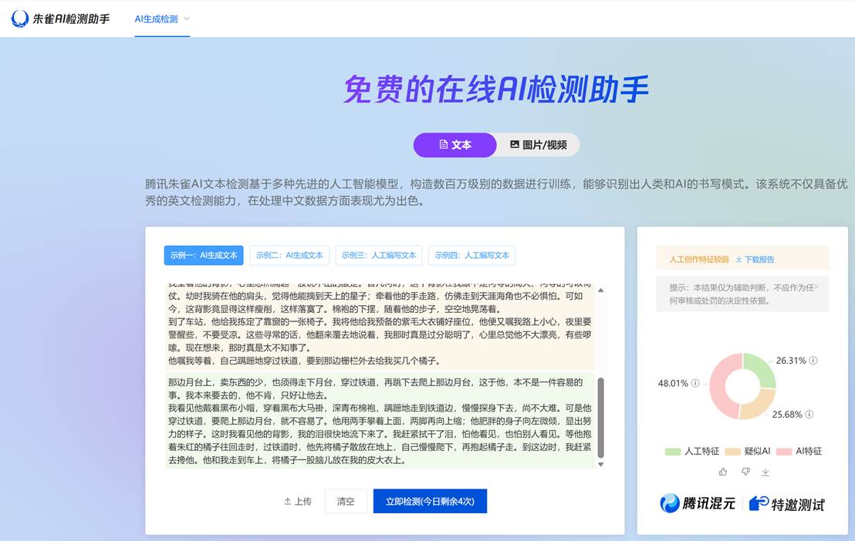
Task: Click the scroll up arrow of text area
Action: tap(601, 291)
